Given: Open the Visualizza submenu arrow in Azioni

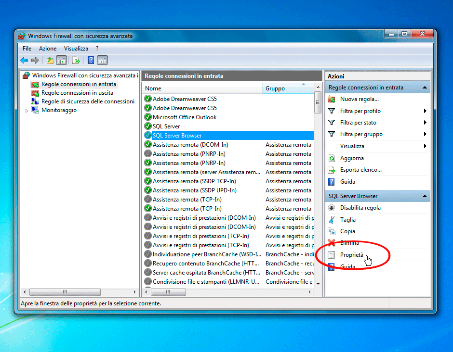Looking at the screenshot, I should [425, 146].
